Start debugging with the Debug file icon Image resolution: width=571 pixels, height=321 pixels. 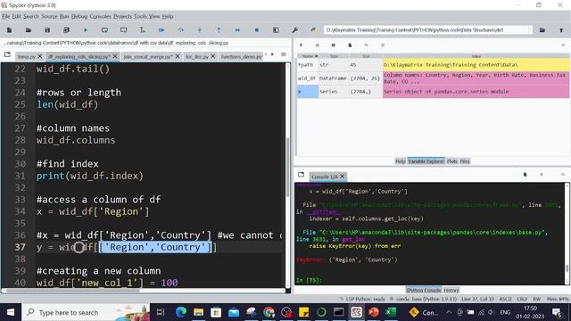tap(161, 30)
